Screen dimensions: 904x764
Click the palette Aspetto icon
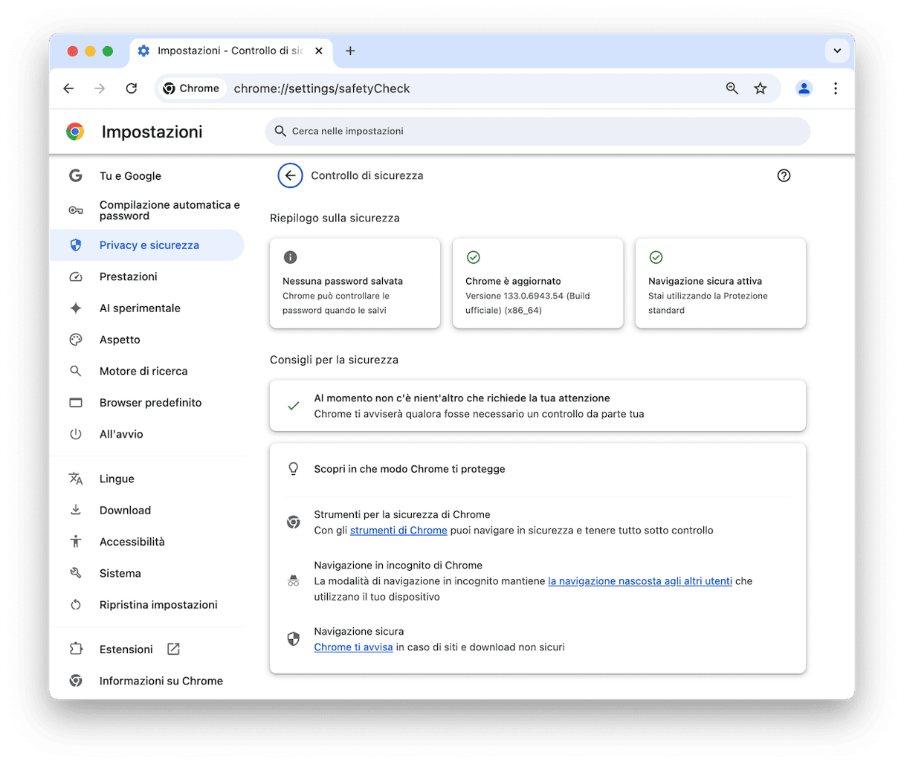[76, 340]
